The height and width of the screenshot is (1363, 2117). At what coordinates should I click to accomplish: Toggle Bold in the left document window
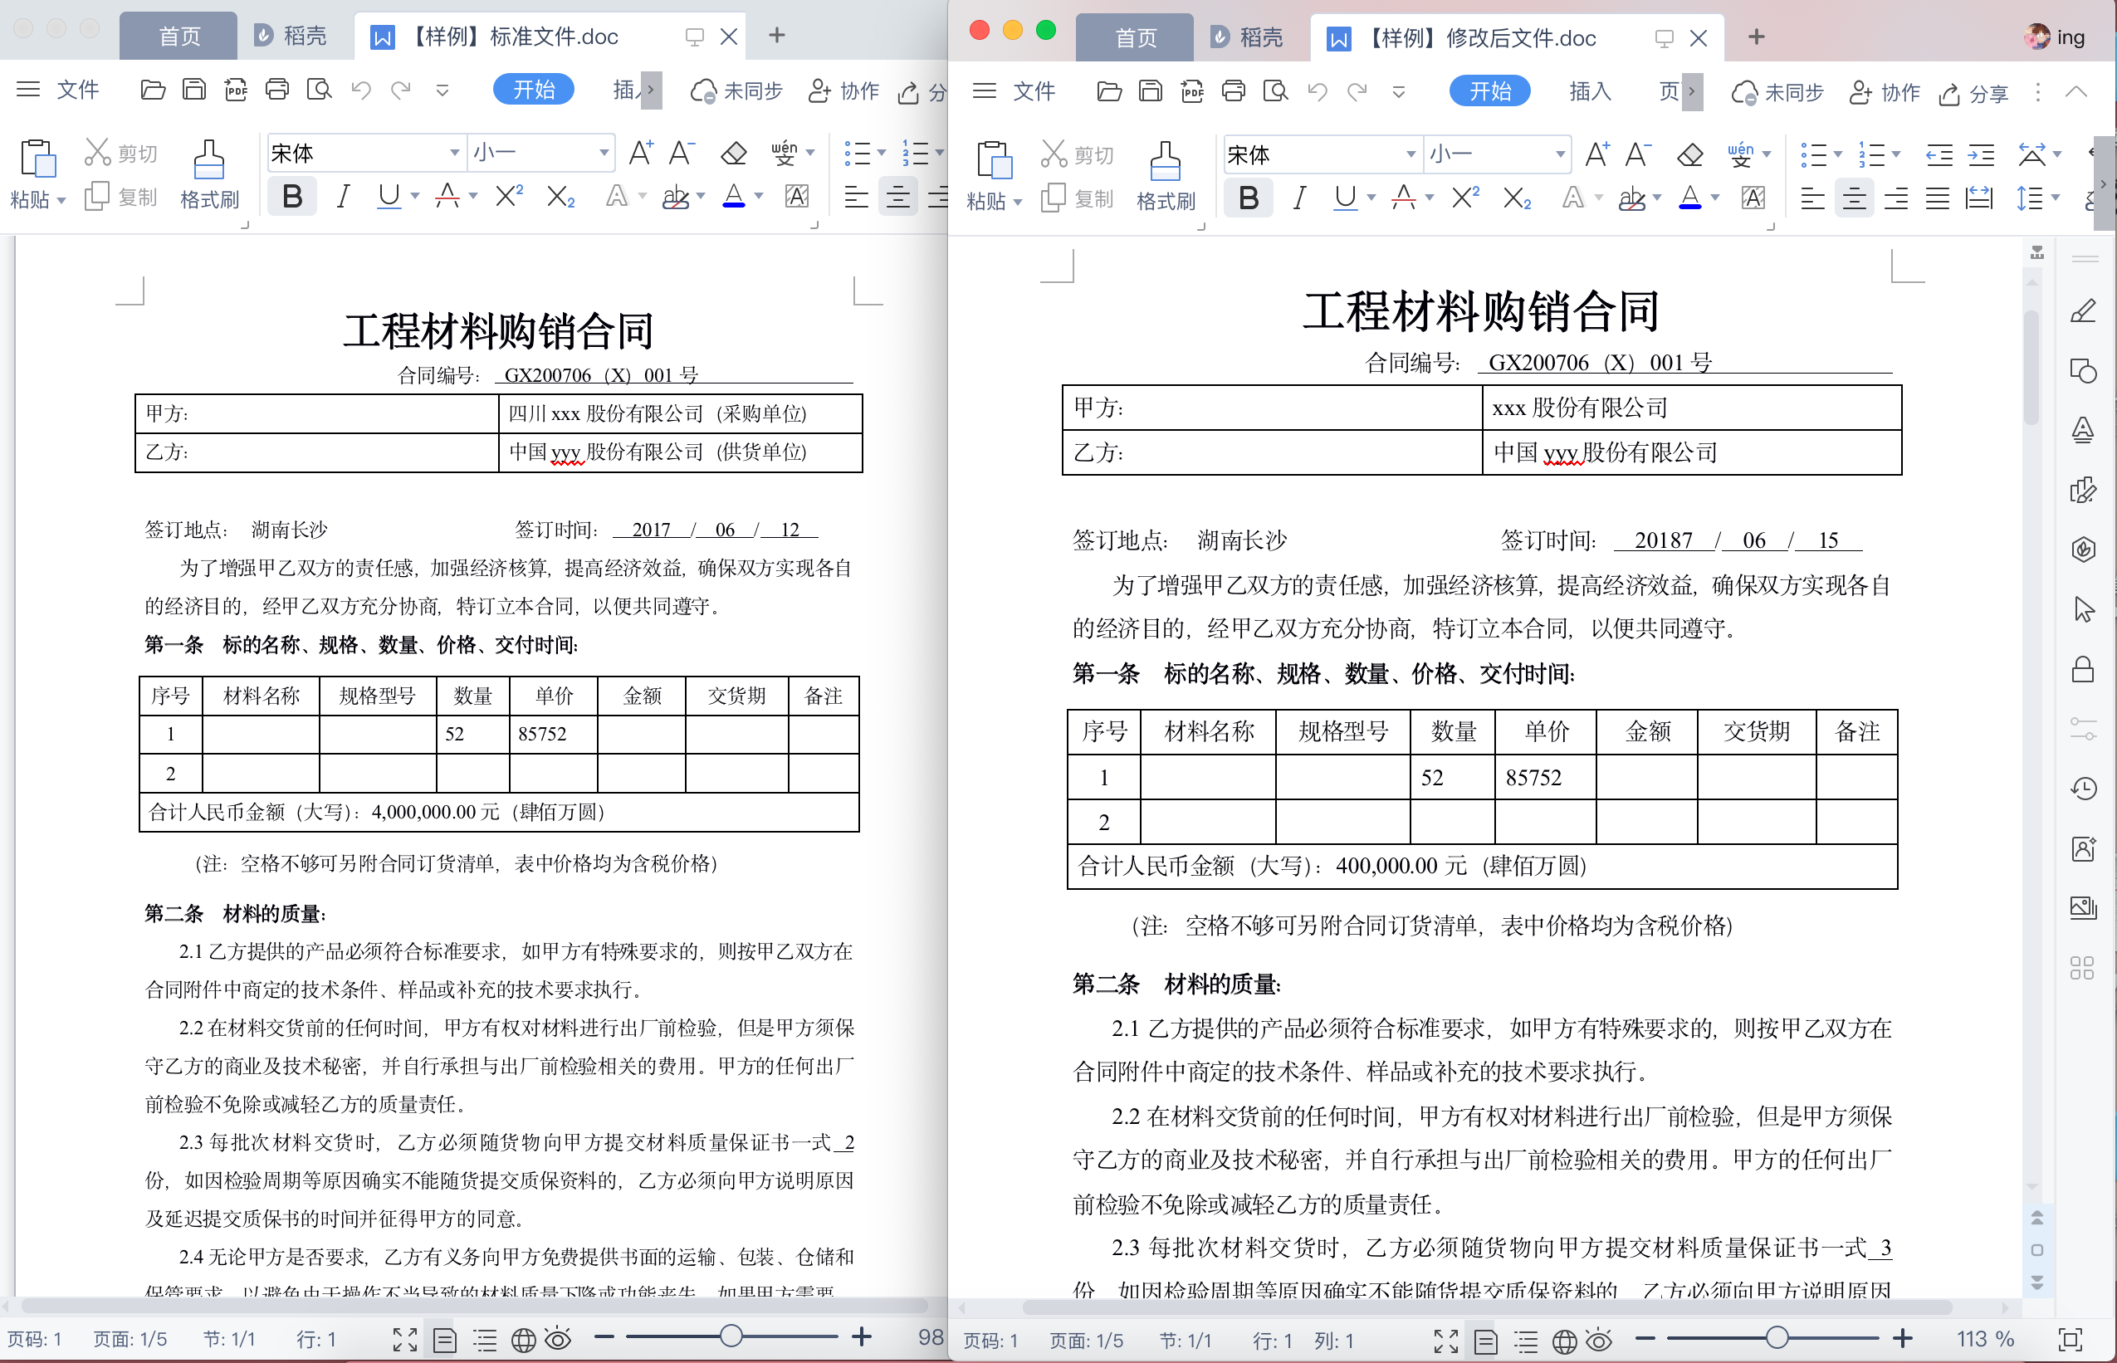click(x=292, y=197)
